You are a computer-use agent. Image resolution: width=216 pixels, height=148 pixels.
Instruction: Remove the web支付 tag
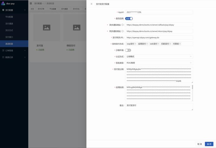(158, 44)
